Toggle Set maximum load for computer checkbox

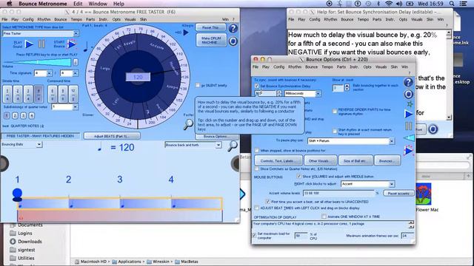(254, 235)
